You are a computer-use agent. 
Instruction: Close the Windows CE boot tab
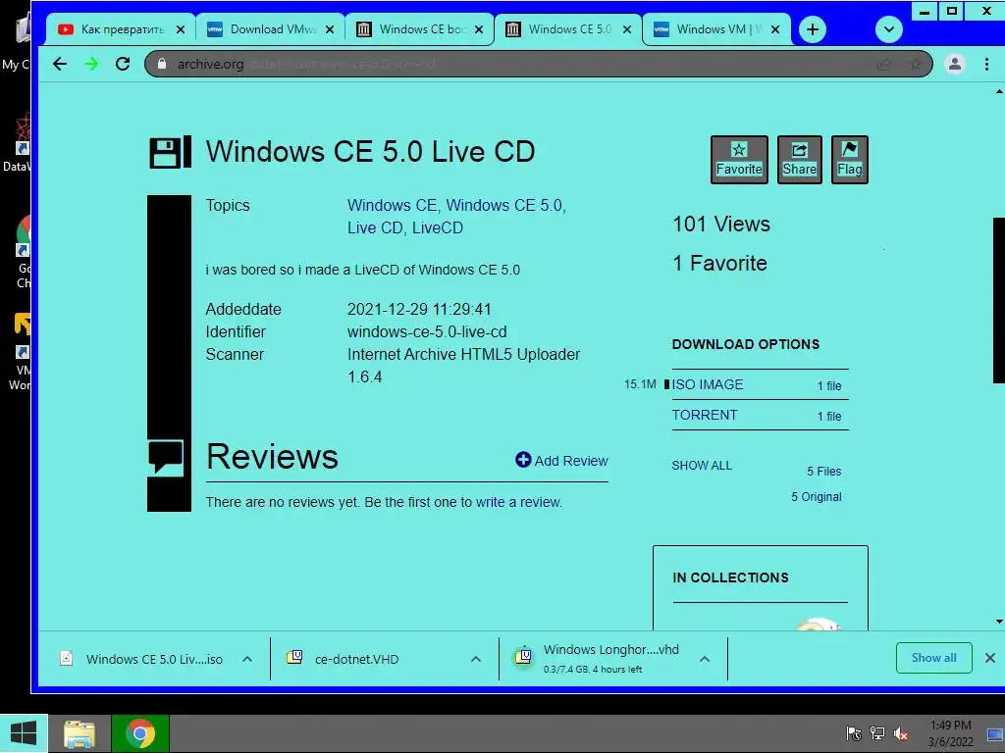[x=479, y=29]
